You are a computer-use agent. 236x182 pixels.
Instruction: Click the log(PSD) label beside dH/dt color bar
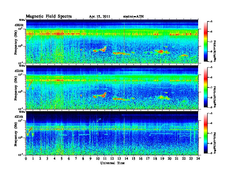pyautogui.click(x=215, y=51)
